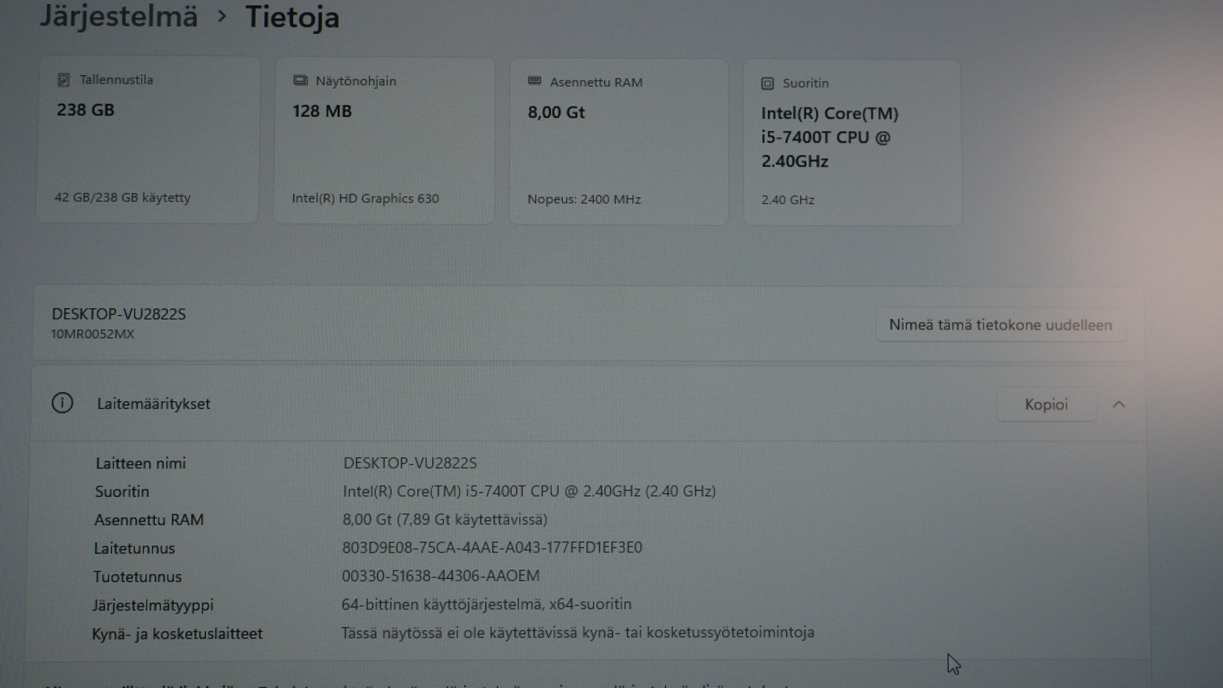Click the storage disk icon
The image size is (1223, 688).
click(x=64, y=79)
